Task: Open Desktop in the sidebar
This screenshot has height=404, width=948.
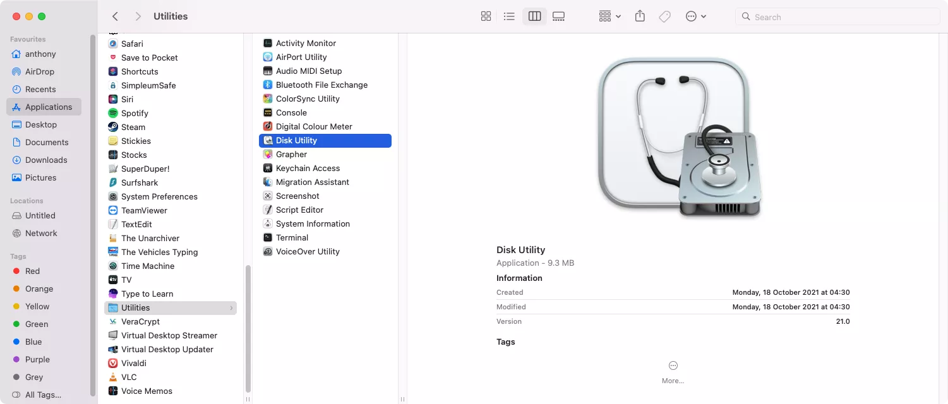Action: pyautogui.click(x=44, y=124)
